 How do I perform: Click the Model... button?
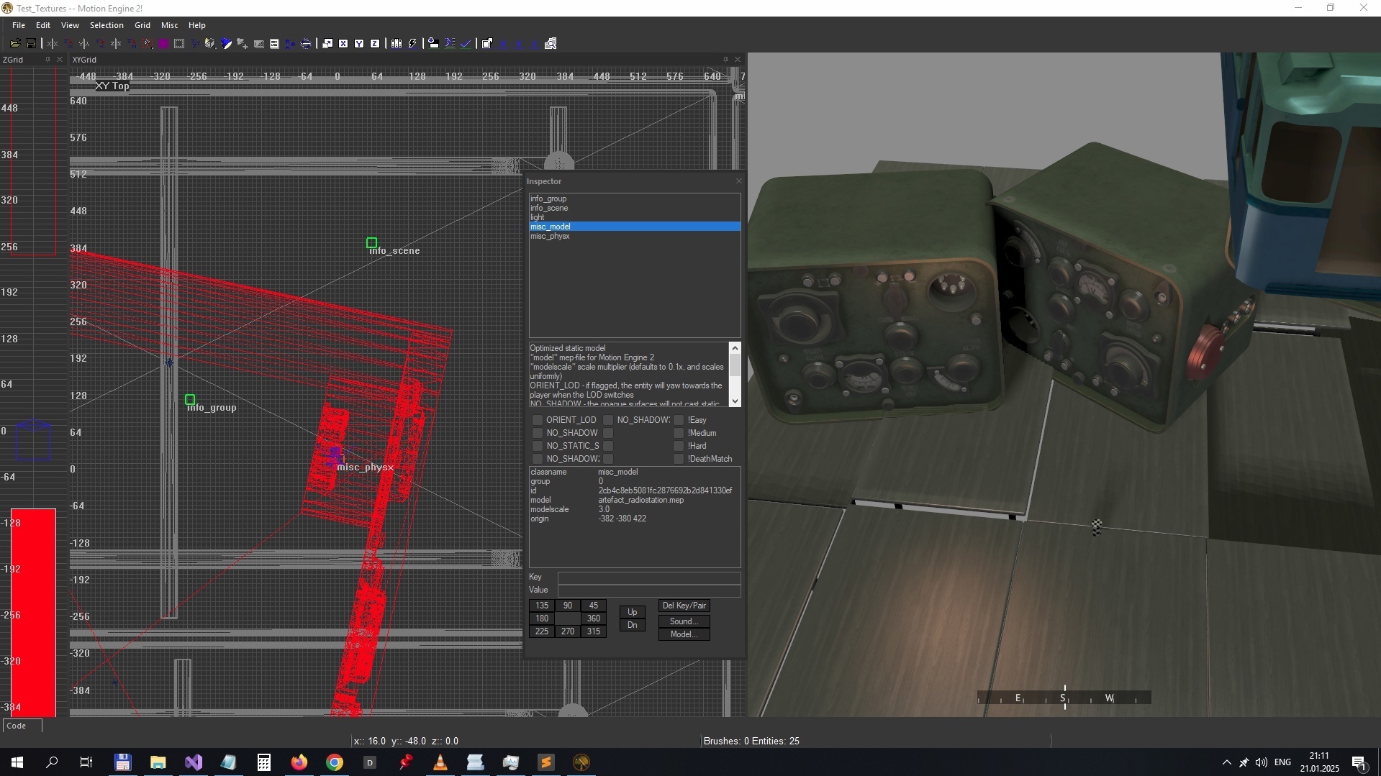coord(684,634)
